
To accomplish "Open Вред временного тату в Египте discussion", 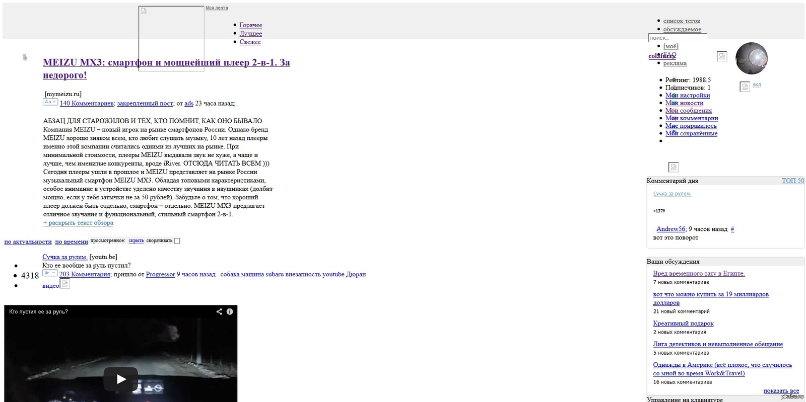I will 699,273.
